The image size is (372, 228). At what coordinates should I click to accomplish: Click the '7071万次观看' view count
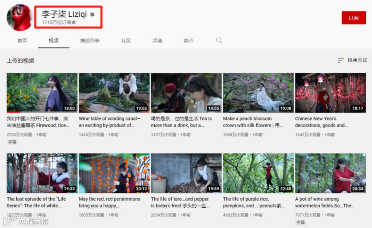tap(308, 215)
